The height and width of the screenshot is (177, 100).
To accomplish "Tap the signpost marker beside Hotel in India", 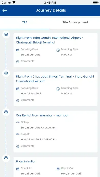I will point(6,158).
